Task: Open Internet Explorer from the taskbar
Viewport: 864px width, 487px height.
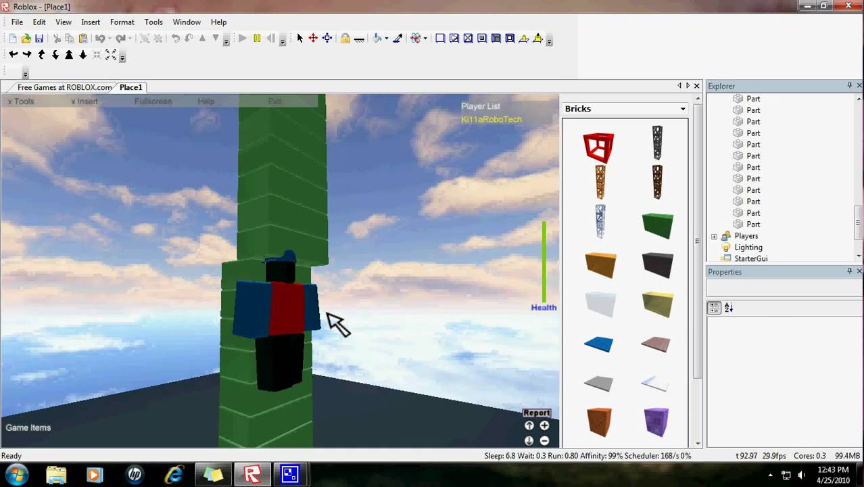Action: point(174,474)
